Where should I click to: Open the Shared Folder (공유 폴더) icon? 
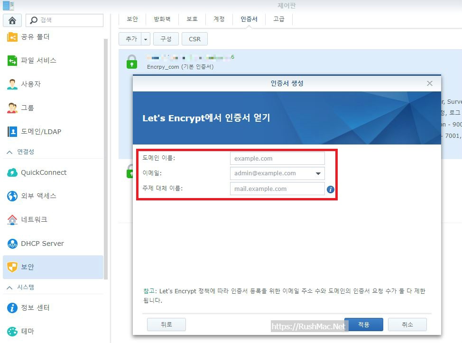pos(12,37)
